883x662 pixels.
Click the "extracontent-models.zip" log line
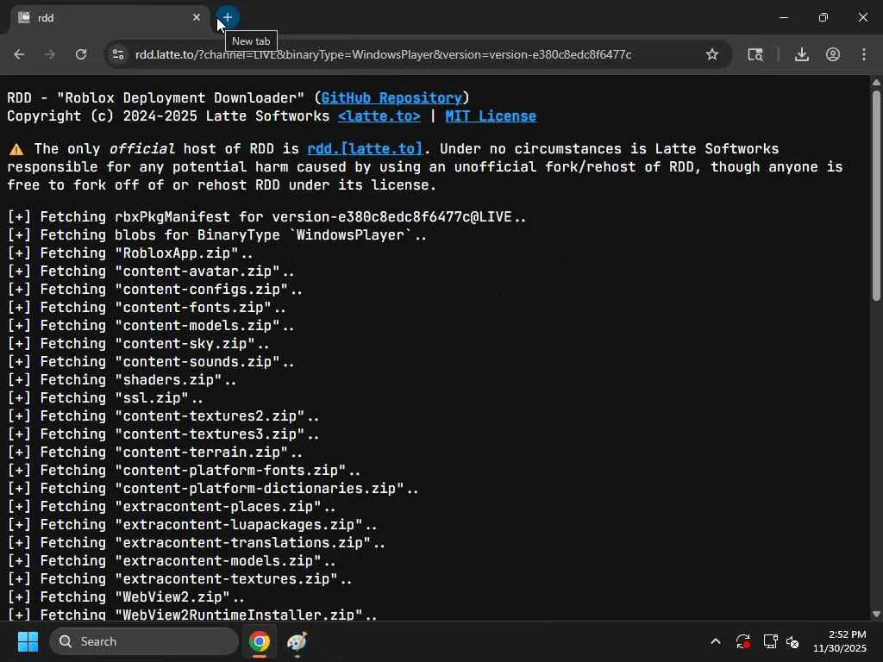(x=172, y=560)
